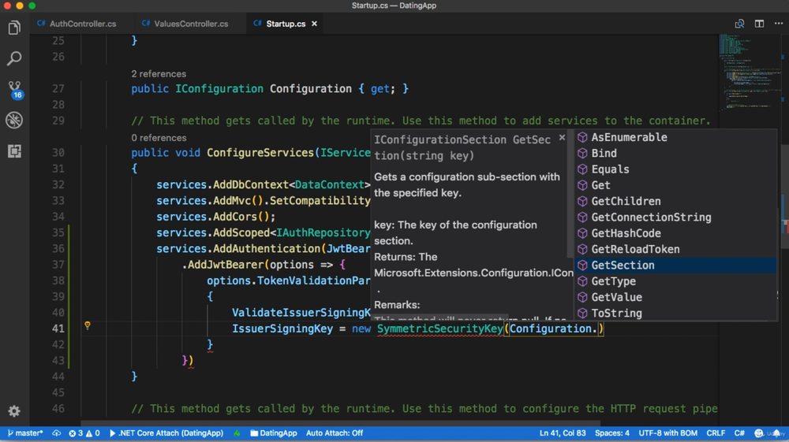789x442 pixels.
Task: Change the CRLF line ending setting
Action: [x=716, y=433]
